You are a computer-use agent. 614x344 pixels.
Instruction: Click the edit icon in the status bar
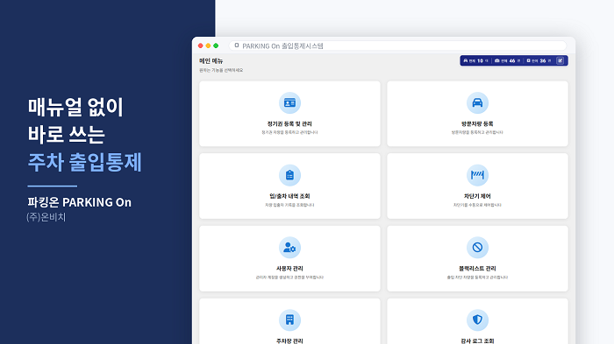560,60
